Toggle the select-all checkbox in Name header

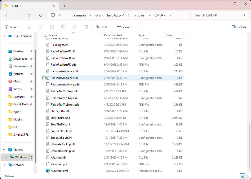45,35
